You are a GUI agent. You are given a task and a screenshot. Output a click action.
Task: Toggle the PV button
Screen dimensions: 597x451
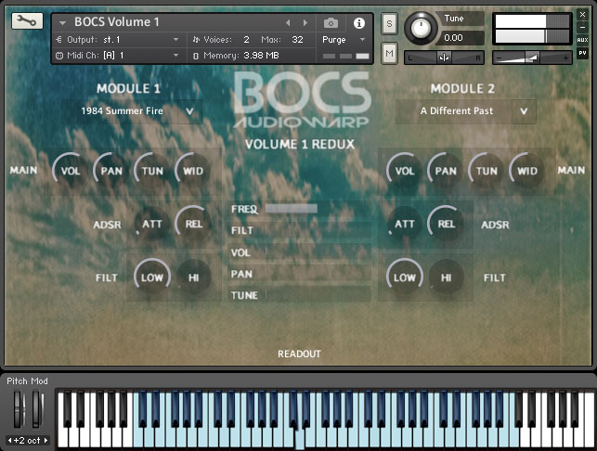pos(582,53)
